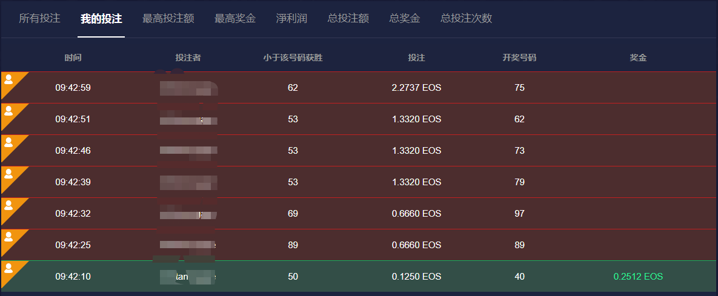The image size is (718, 296).
Task: Click the draw number 62 at 09:42:51
Action: click(x=519, y=119)
